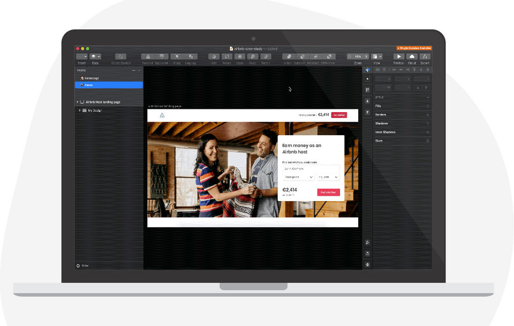
Task: Collapse the Airbnb Host landing page artboard
Action: [77, 102]
